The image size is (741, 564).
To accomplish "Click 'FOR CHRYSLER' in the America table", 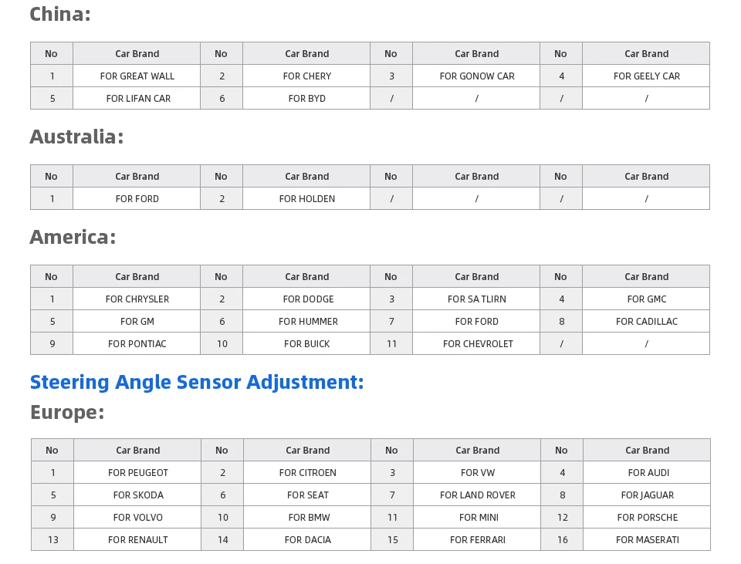I will tap(137, 299).
